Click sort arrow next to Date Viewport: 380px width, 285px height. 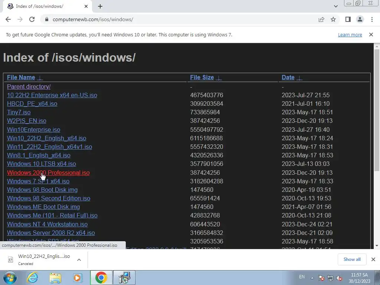click(x=299, y=78)
